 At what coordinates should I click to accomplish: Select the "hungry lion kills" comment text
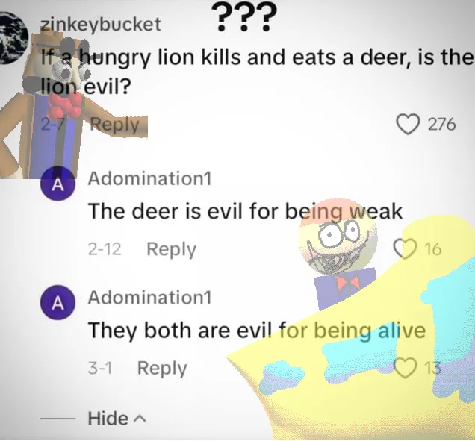257,72
